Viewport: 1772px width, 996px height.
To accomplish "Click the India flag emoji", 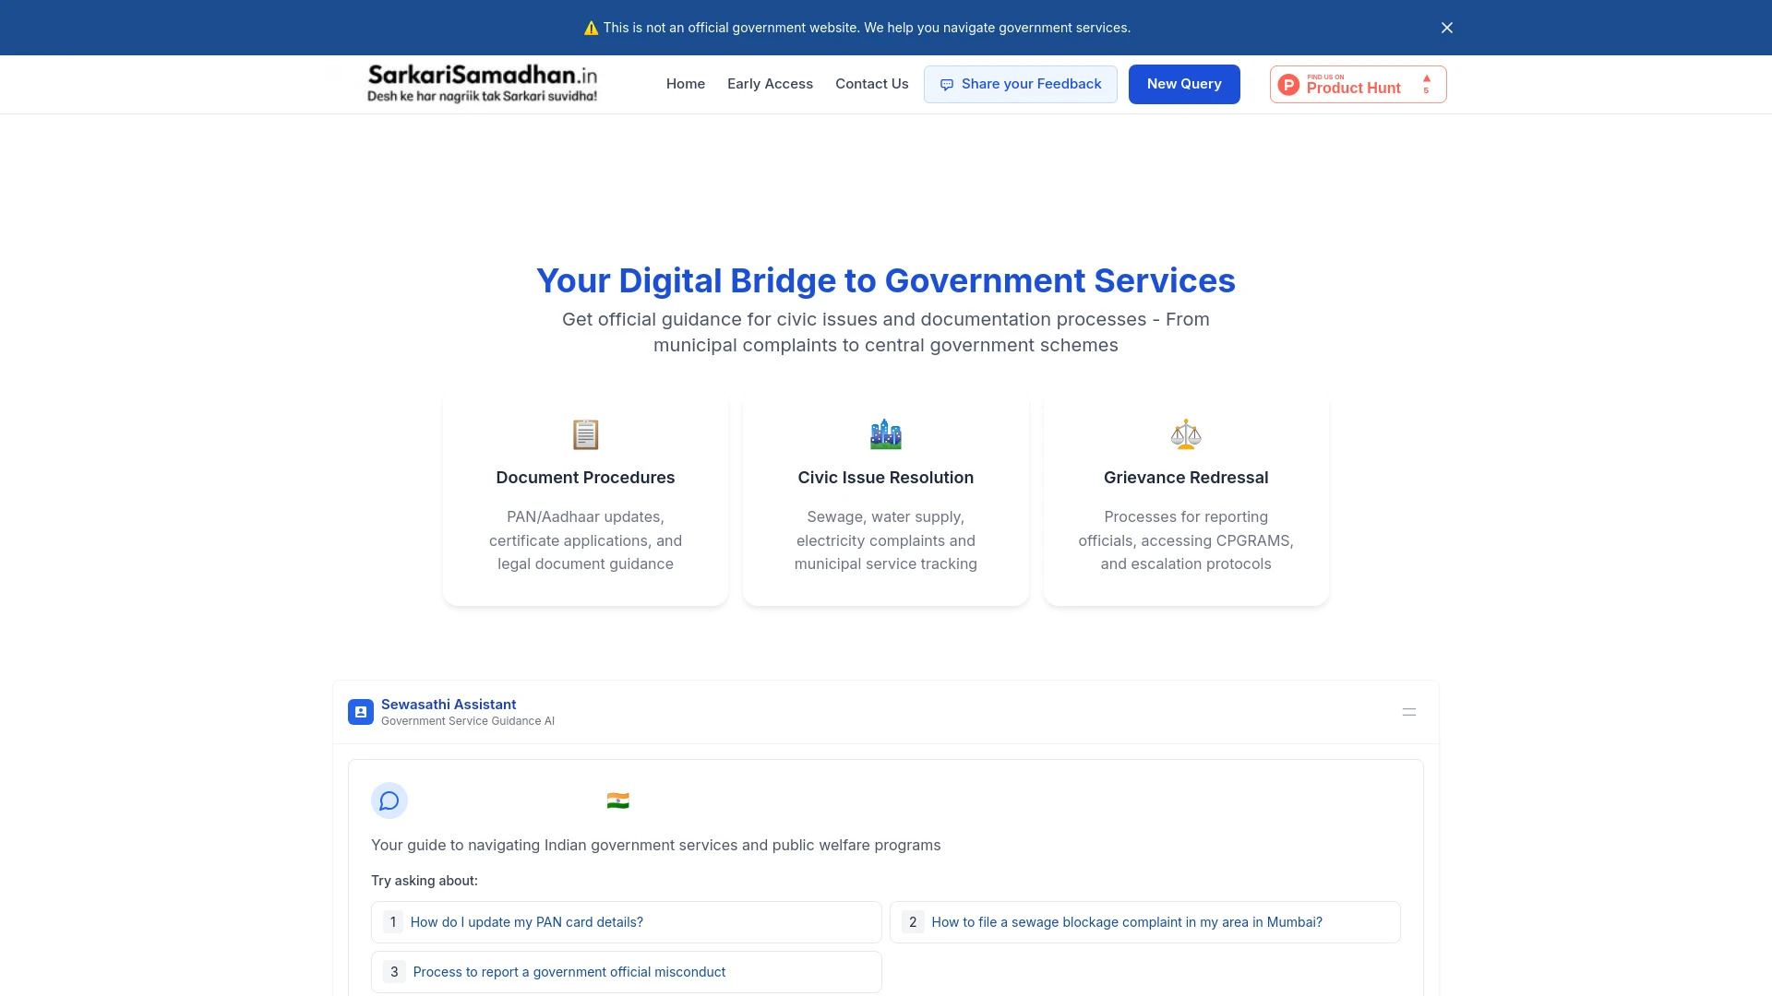I will tap(617, 800).
